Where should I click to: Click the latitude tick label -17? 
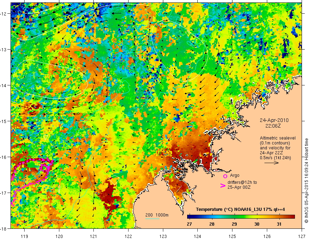click(x=4, y=193)
